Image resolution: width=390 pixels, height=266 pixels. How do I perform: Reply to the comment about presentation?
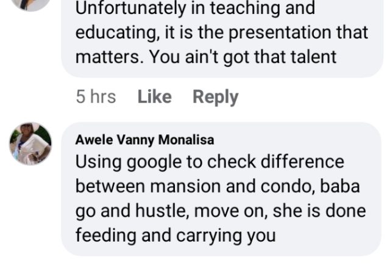pos(215,97)
